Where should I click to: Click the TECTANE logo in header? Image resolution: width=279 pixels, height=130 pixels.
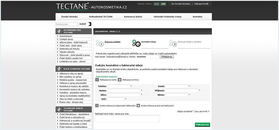point(72,7)
